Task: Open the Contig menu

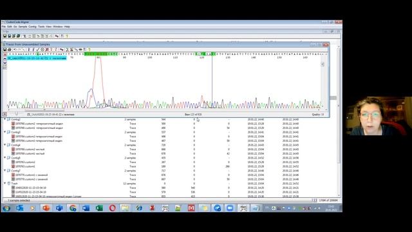Action: click(33, 27)
